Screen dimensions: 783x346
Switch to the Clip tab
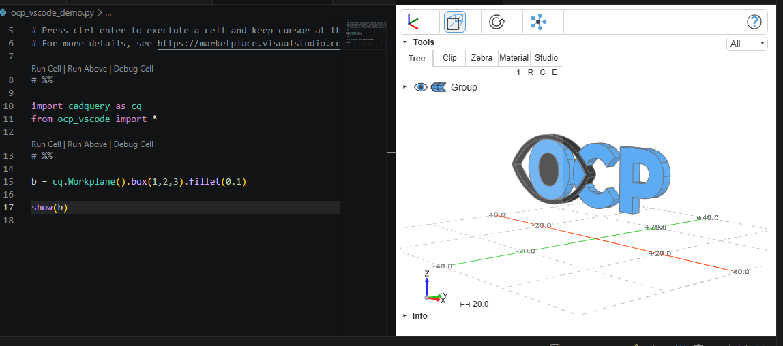(449, 58)
